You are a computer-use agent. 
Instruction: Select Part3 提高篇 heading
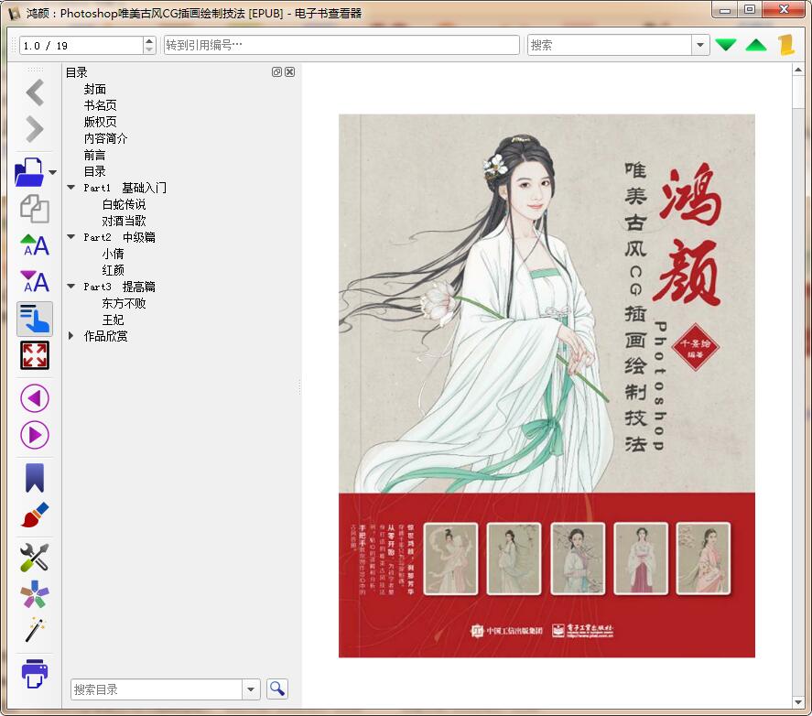(x=119, y=287)
